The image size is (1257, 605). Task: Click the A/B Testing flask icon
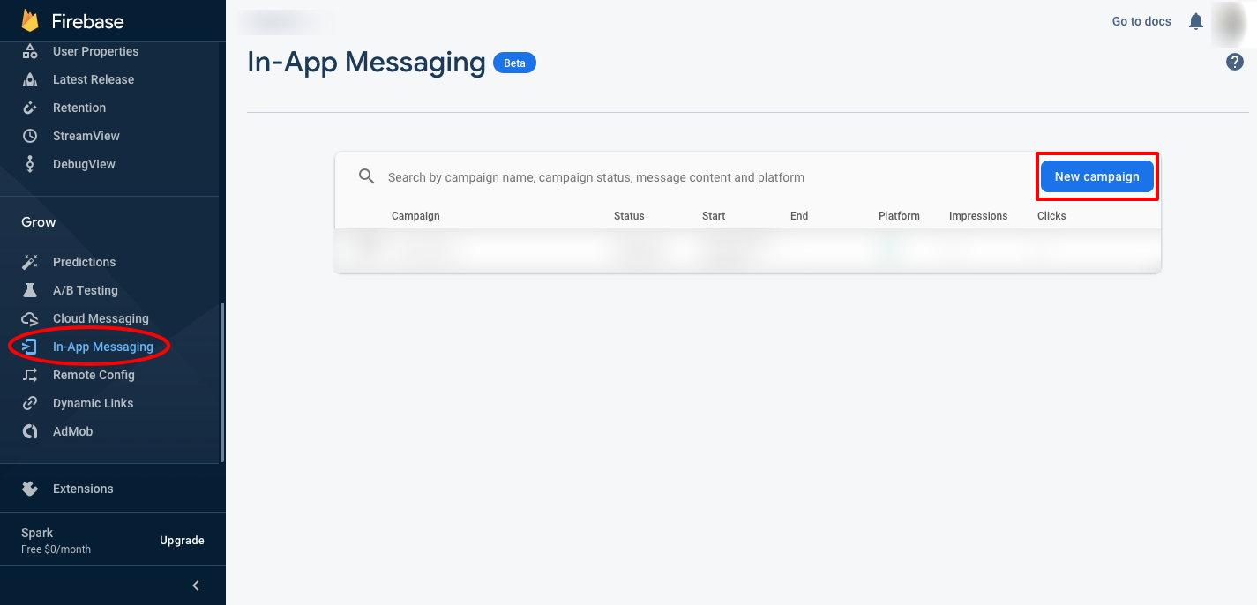[30, 290]
